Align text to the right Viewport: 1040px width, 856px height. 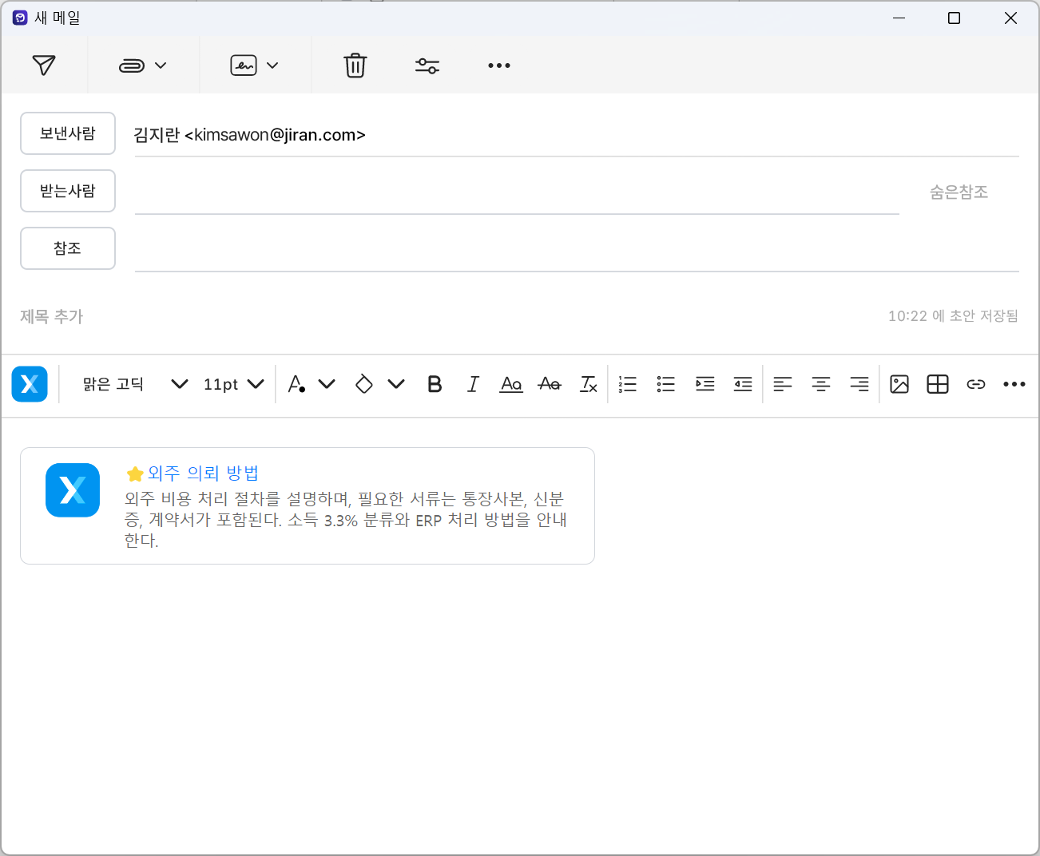[859, 384]
